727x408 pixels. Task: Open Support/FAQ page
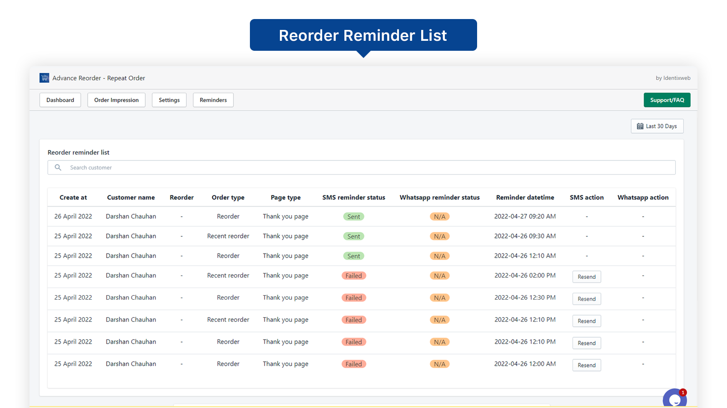(667, 100)
